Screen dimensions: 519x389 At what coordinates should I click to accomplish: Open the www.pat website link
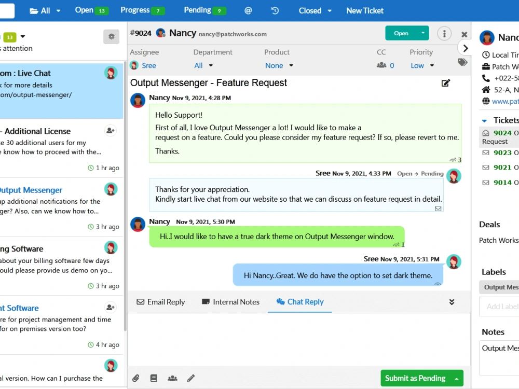coord(505,101)
